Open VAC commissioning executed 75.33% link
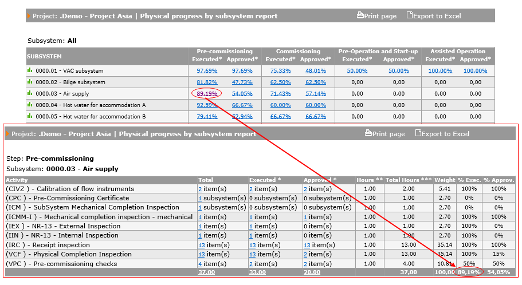Screen dimensions: 522x285 280,71
